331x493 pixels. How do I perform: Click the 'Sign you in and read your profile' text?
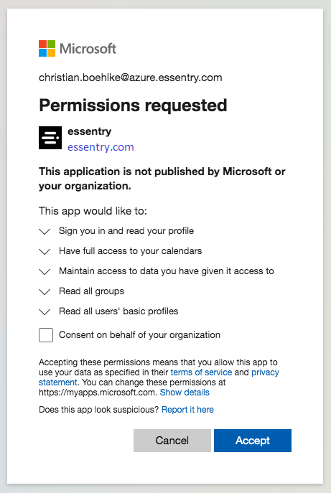(x=126, y=231)
